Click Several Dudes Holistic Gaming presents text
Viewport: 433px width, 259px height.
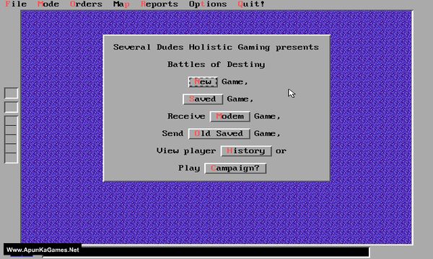(216, 47)
